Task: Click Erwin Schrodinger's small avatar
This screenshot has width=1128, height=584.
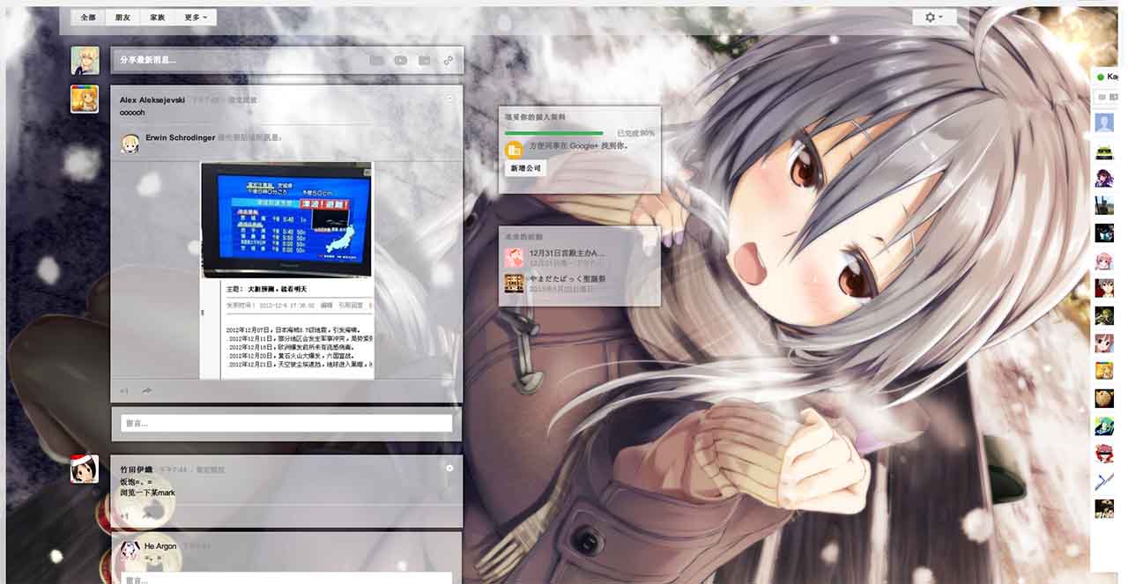Action: pyautogui.click(x=130, y=143)
